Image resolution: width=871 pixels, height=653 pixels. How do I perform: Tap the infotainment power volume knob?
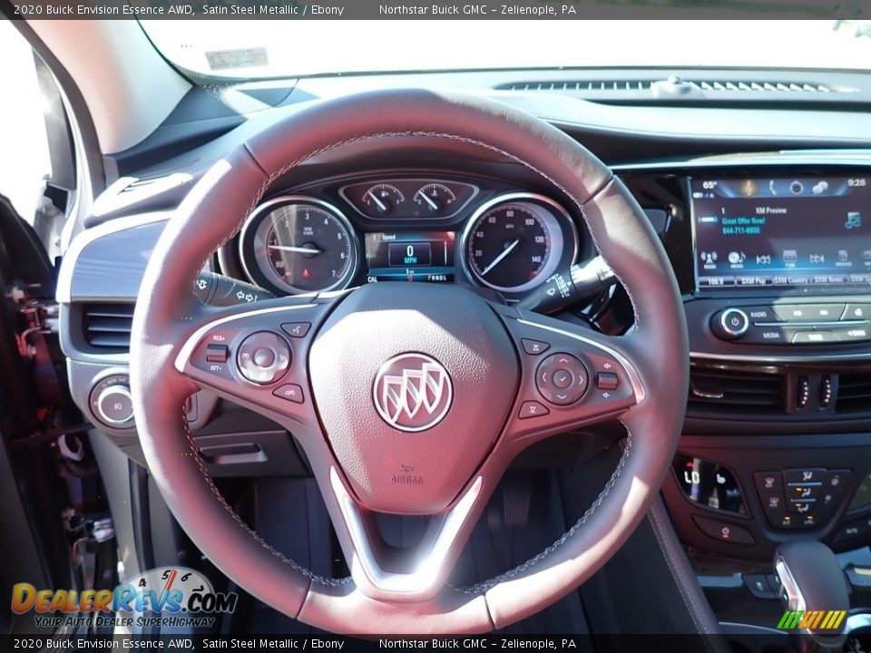click(734, 322)
